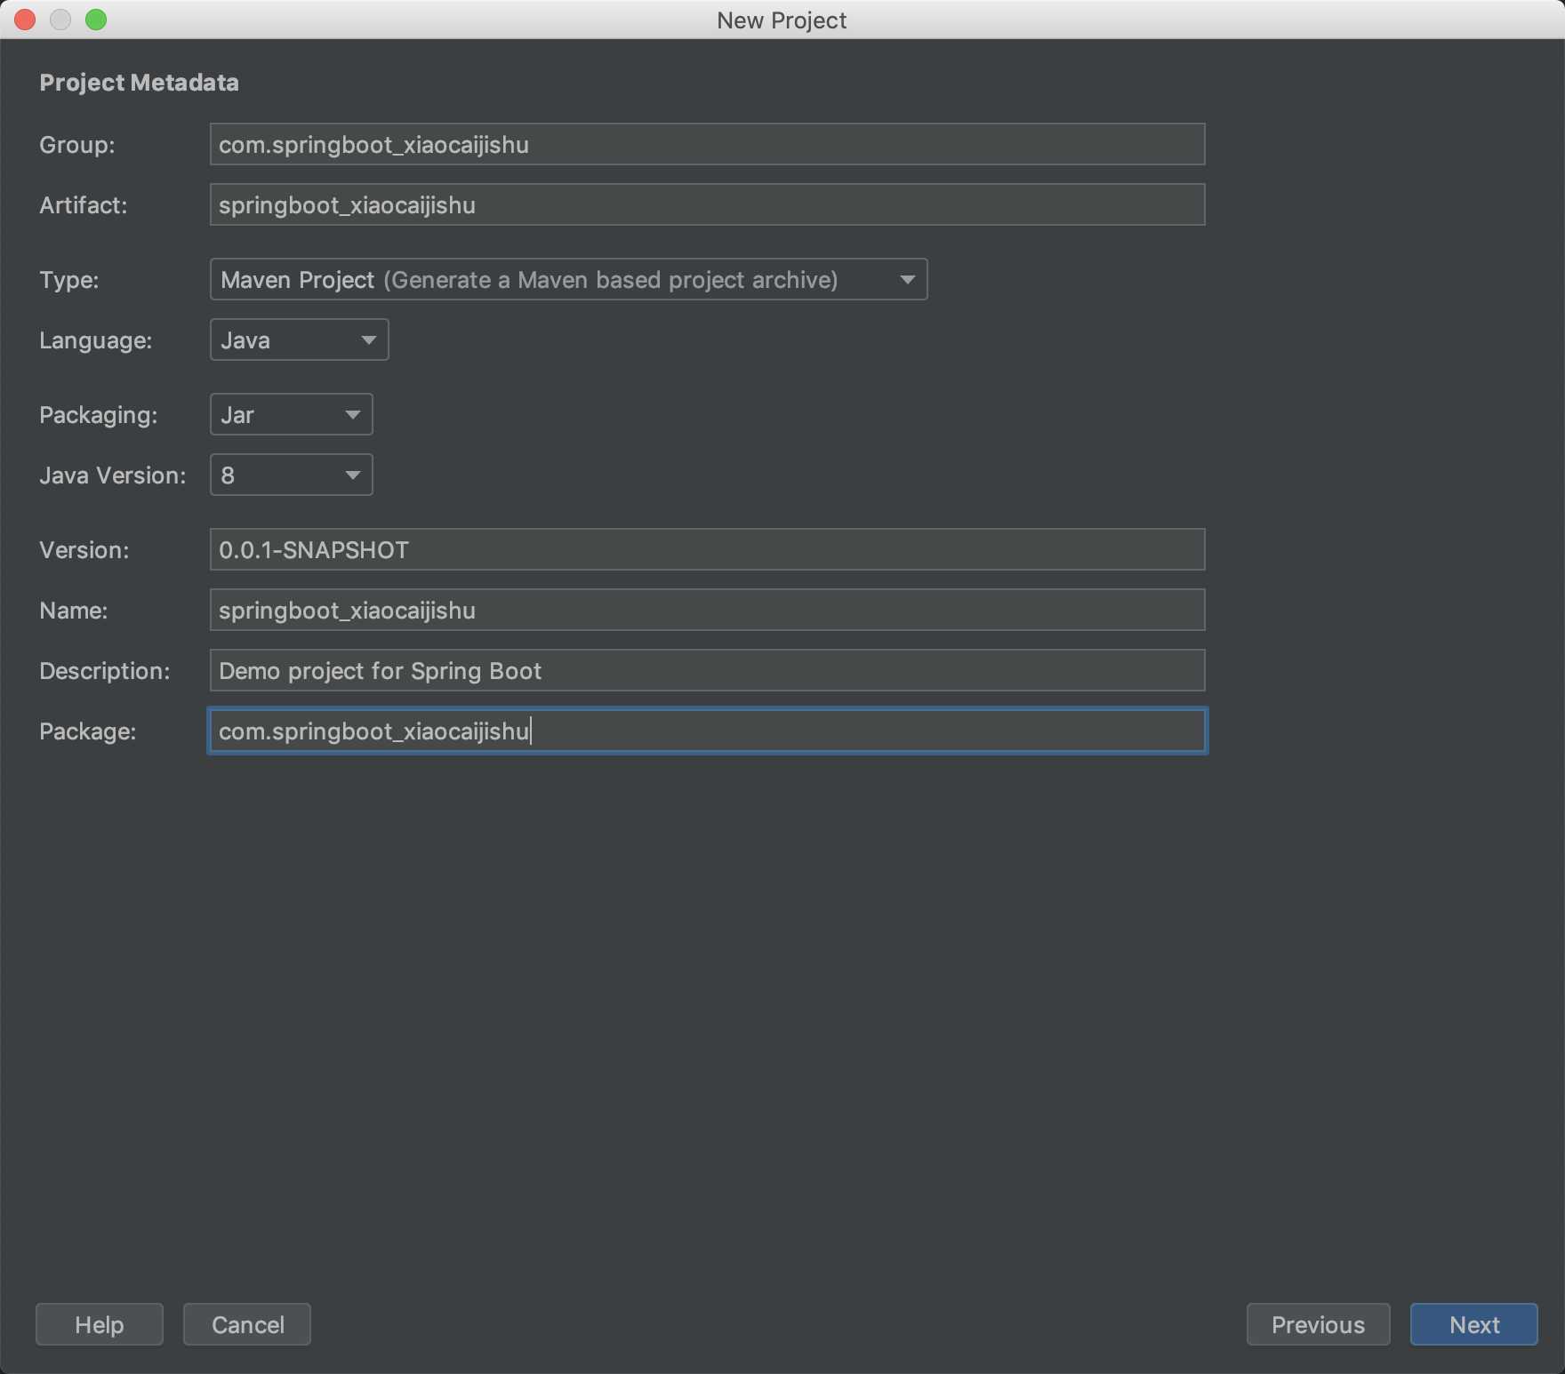This screenshot has width=1565, height=1374.
Task: Open the Type dropdown showing Maven Project
Action: [x=568, y=279]
